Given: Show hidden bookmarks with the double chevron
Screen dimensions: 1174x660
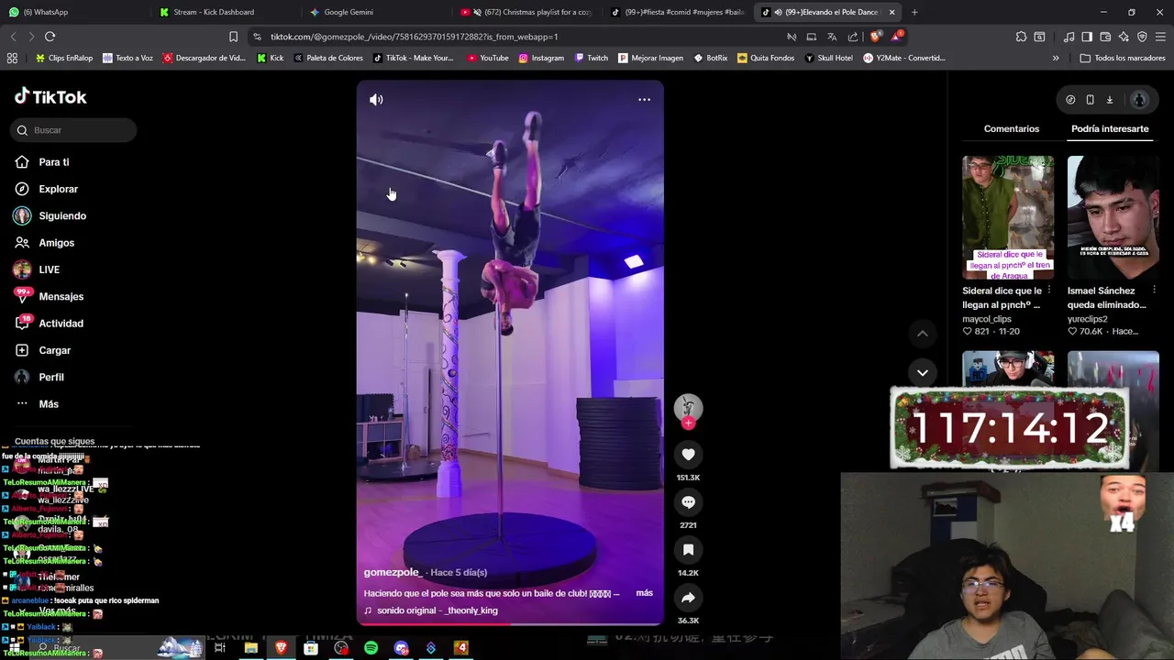Looking at the screenshot, I should point(1056,58).
